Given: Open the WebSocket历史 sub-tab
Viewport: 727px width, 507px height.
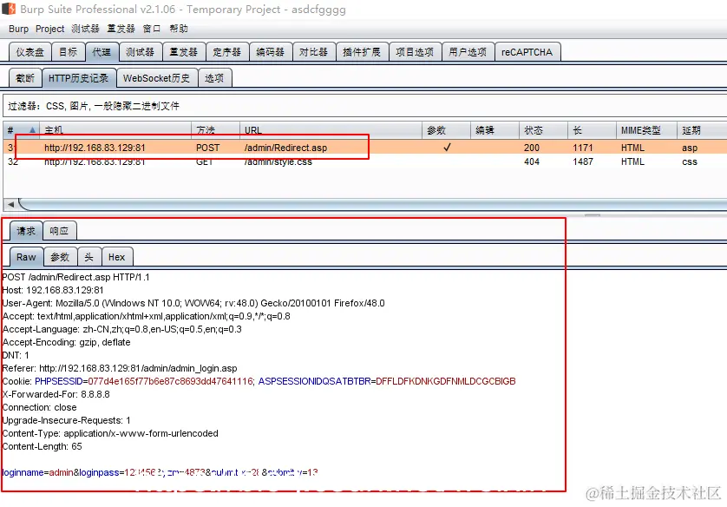Looking at the screenshot, I should (157, 78).
